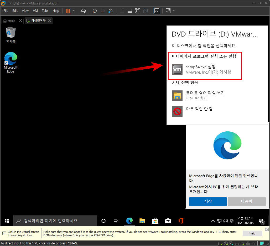Open Edge from the taskbar
Image resolution: width=270 pixels, height=246 pixels.
pyautogui.click(x=129, y=221)
